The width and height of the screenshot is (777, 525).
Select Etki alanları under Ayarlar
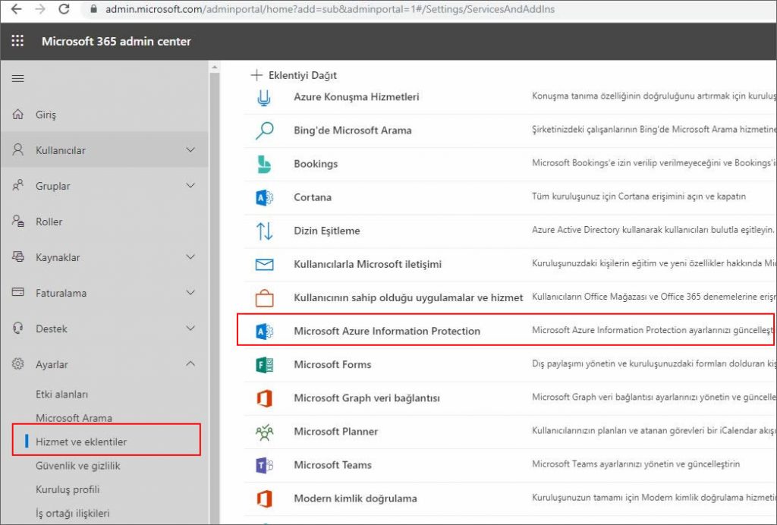(x=62, y=395)
